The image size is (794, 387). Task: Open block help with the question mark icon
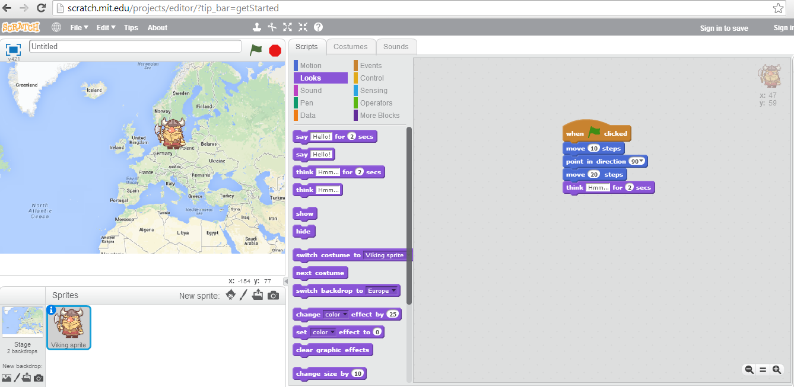pyautogui.click(x=318, y=27)
